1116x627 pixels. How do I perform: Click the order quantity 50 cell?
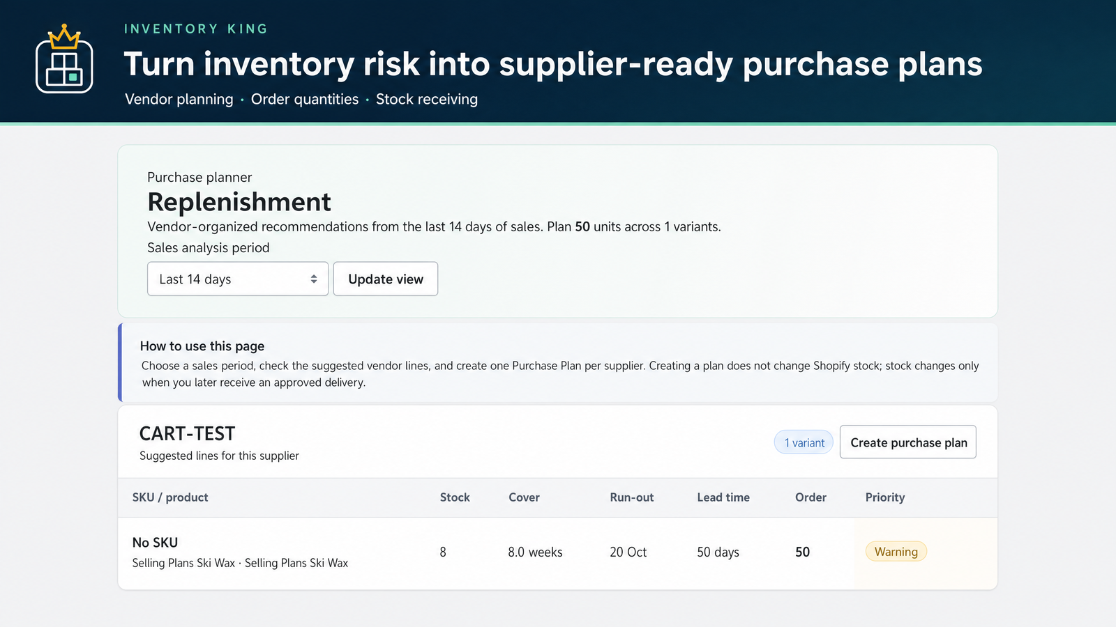[803, 552]
